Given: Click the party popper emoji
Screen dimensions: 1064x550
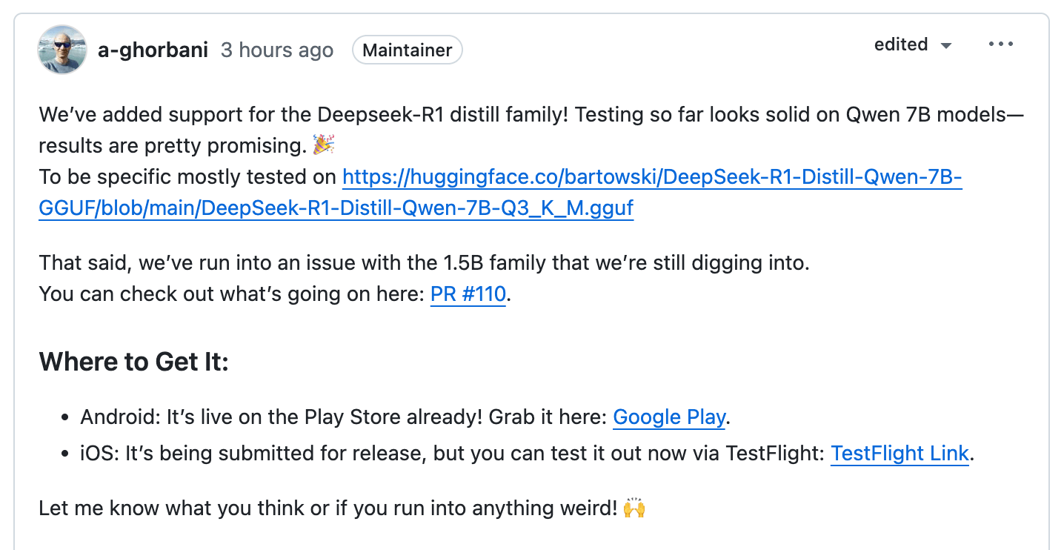Looking at the screenshot, I should coord(323,145).
